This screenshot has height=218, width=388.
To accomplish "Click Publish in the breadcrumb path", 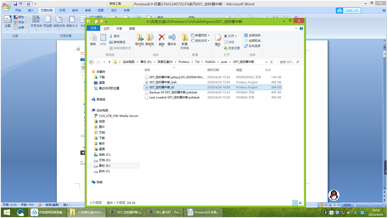I will point(210,62).
